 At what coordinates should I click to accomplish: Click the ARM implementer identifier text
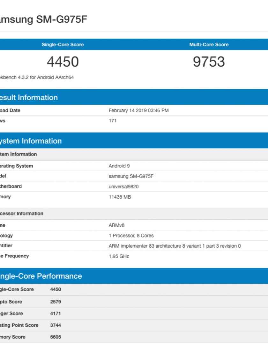point(175,246)
